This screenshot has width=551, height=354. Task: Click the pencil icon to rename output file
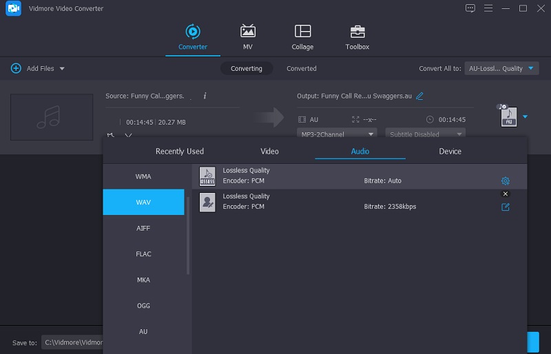point(419,96)
